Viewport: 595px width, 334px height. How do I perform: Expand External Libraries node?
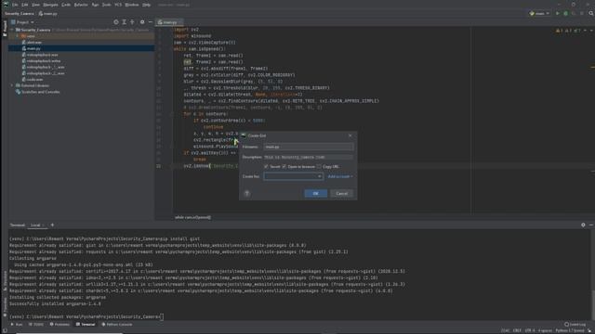click(12, 85)
